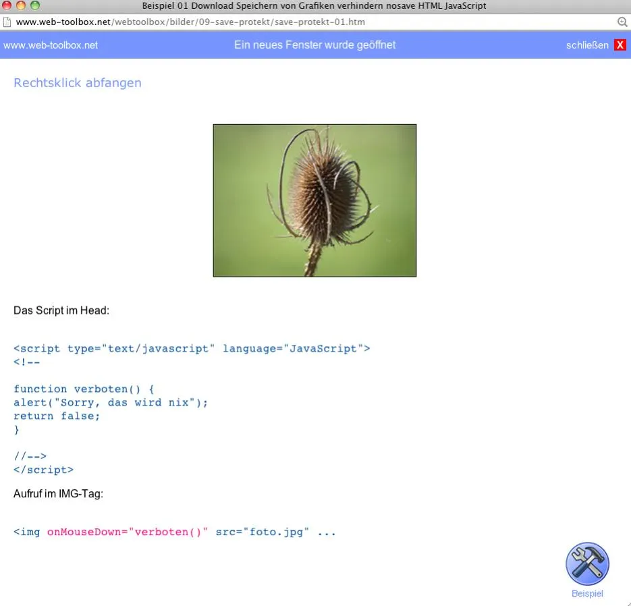Click the web-toolbox.net address bar URL

(x=190, y=22)
